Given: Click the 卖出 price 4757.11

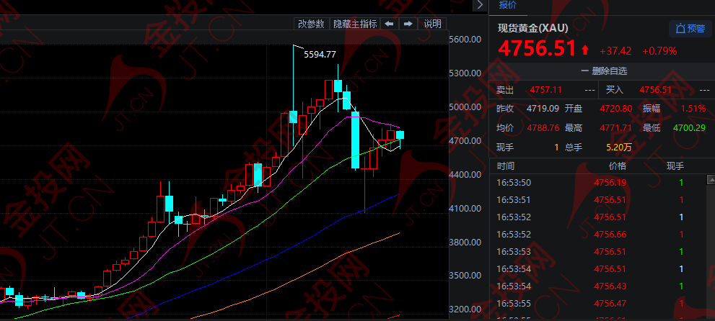Looking at the screenshot, I should [545, 90].
